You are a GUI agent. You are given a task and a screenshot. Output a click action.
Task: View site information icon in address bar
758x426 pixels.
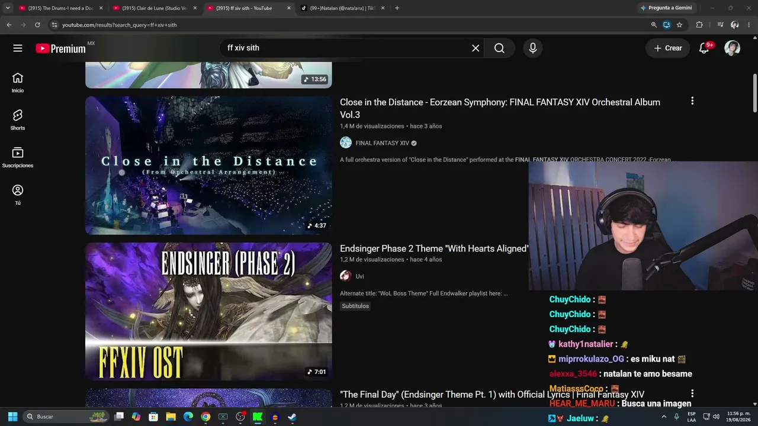coord(54,25)
